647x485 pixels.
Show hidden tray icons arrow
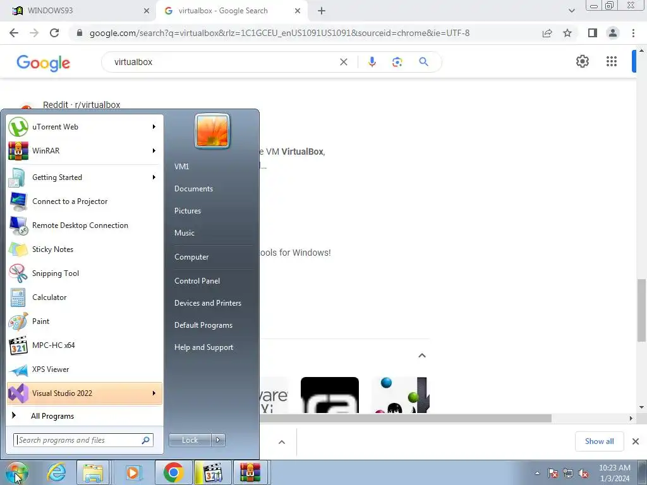click(x=537, y=473)
